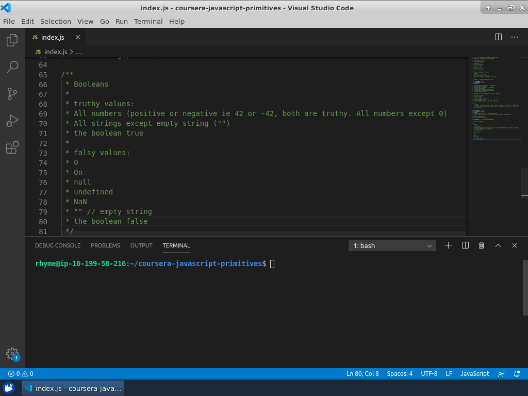Split the terminal pane
The image size is (528, 396).
(465, 245)
